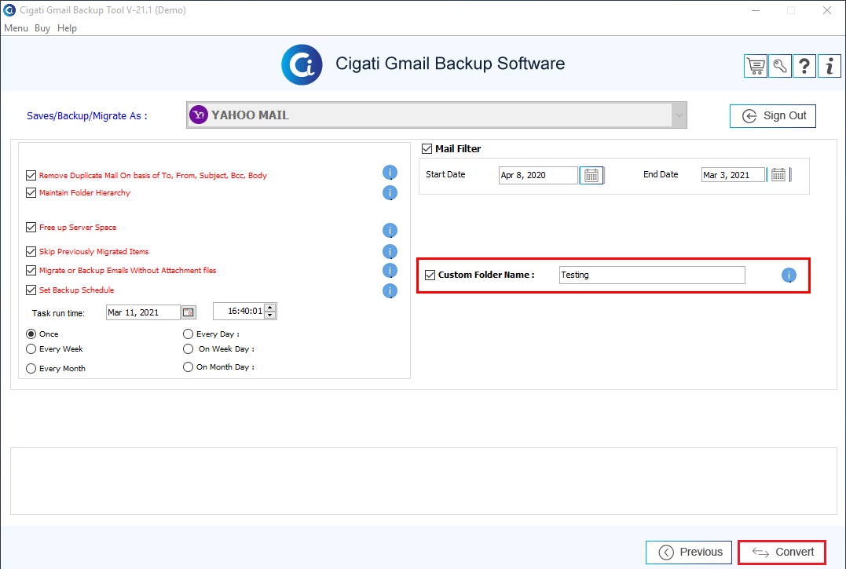Show info for Remove Duplicate Mail option
The width and height of the screenshot is (846, 569).
(390, 173)
